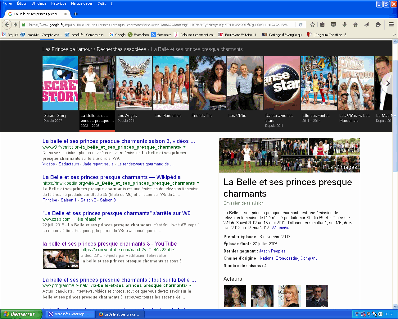Open the Ixquick bookmark
398x319 pixels.
(x=10, y=35)
